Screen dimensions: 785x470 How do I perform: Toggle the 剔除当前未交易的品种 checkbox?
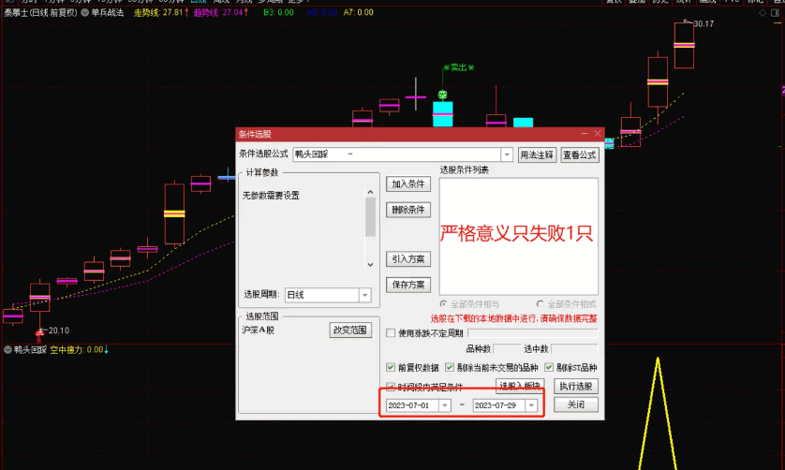(450, 367)
